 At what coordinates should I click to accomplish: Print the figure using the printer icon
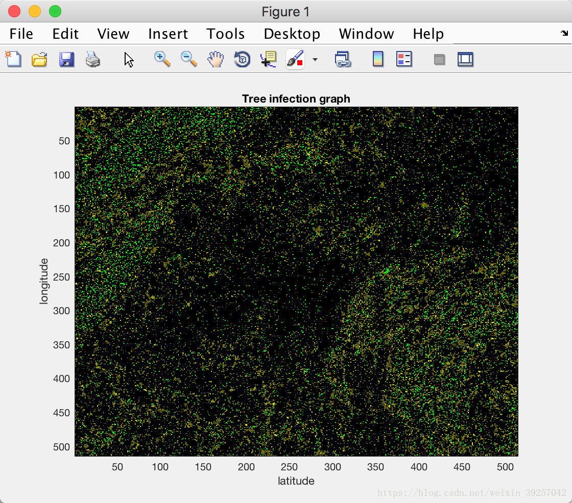pos(92,59)
